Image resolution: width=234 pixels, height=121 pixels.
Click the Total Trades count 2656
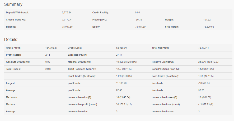click(x=48, y=69)
